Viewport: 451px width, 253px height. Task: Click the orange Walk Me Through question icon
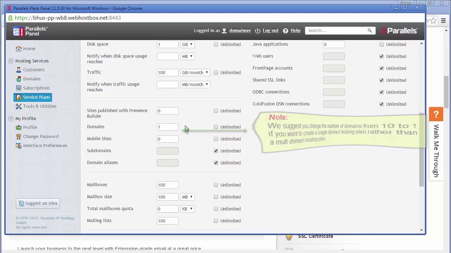(x=436, y=114)
